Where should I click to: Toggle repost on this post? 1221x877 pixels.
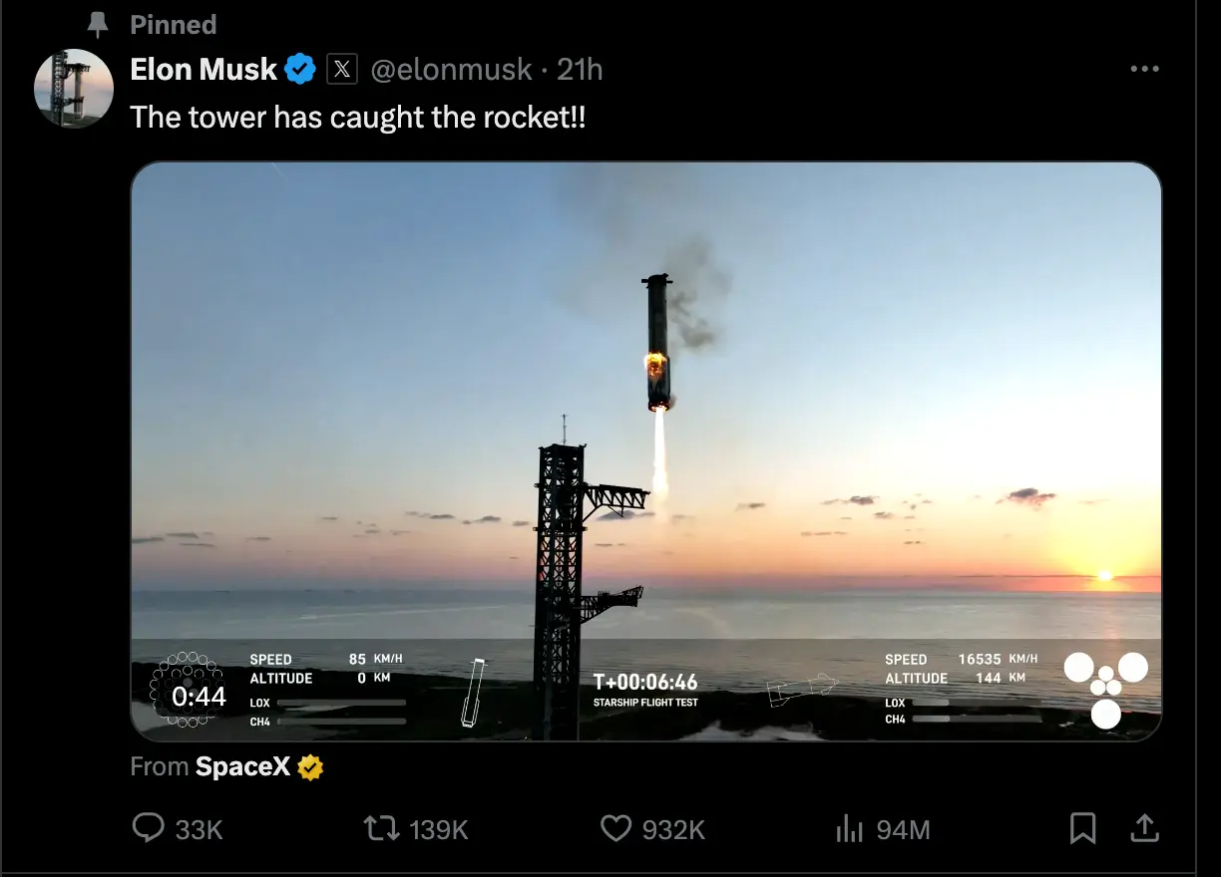pos(380,828)
